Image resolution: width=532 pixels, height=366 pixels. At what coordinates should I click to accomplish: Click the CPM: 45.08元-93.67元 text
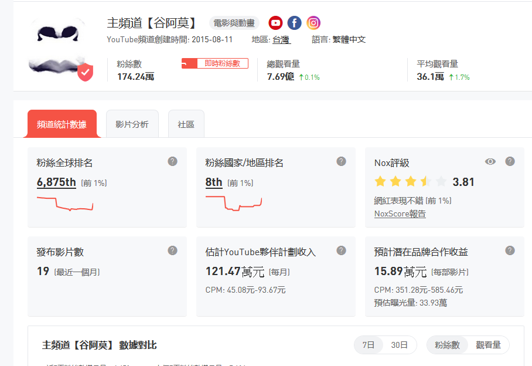pyautogui.click(x=245, y=290)
